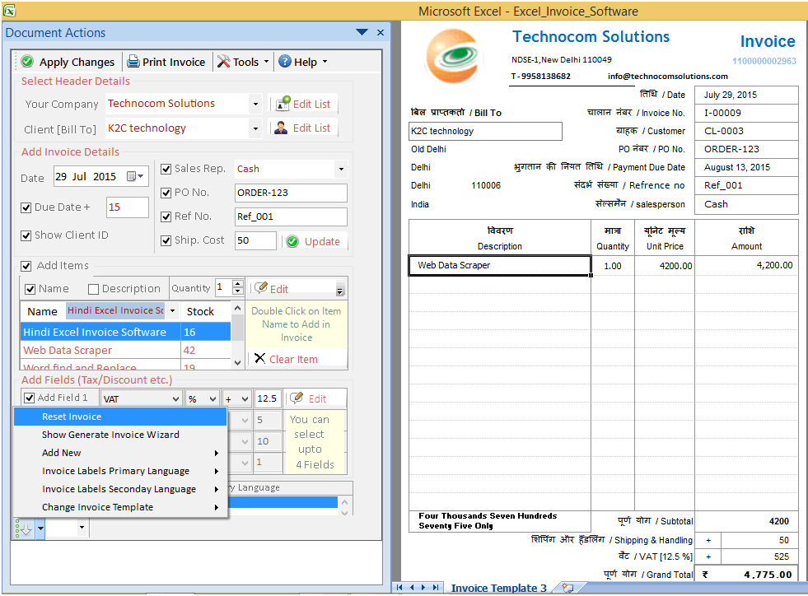Toggle the Show Client ID checkbox
Image resolution: width=808 pixels, height=596 pixels.
point(28,235)
